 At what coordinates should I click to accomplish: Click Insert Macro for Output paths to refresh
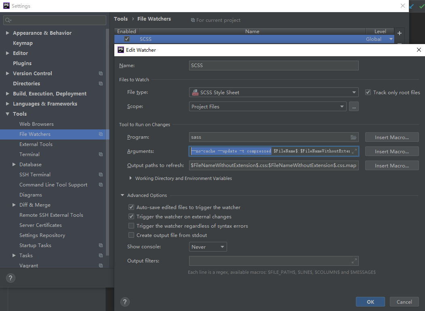coord(391,165)
